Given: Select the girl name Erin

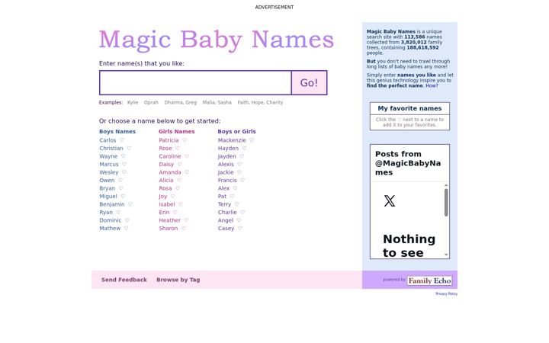Looking at the screenshot, I should click(164, 213).
